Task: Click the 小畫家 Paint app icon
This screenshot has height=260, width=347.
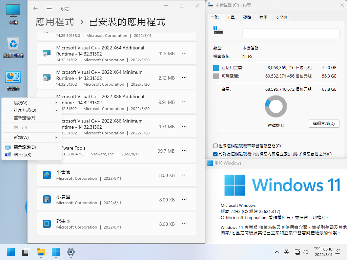Action: pyautogui.click(x=47, y=175)
